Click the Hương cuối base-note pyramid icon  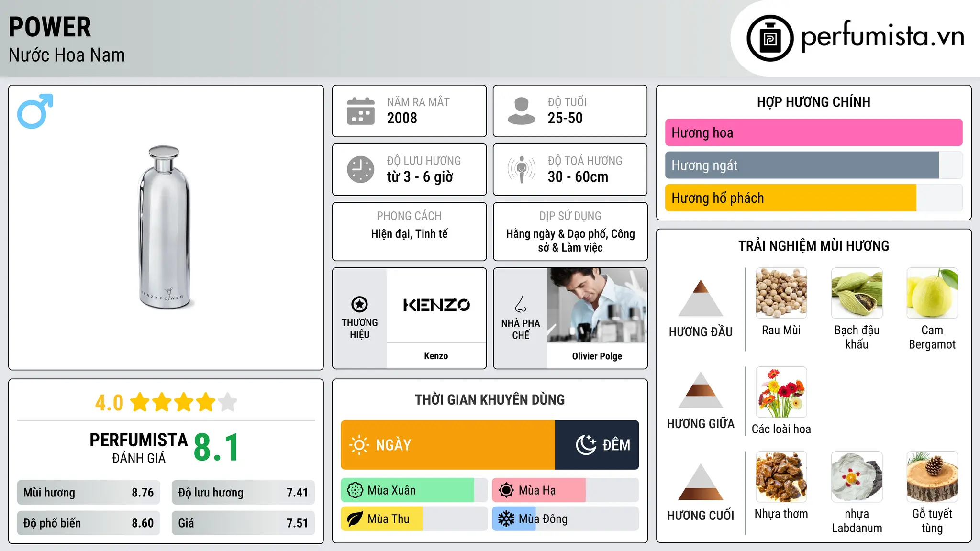(x=701, y=482)
